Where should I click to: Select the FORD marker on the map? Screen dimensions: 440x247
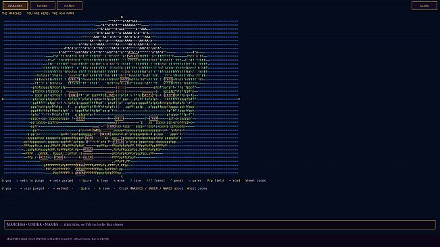click(112, 126)
